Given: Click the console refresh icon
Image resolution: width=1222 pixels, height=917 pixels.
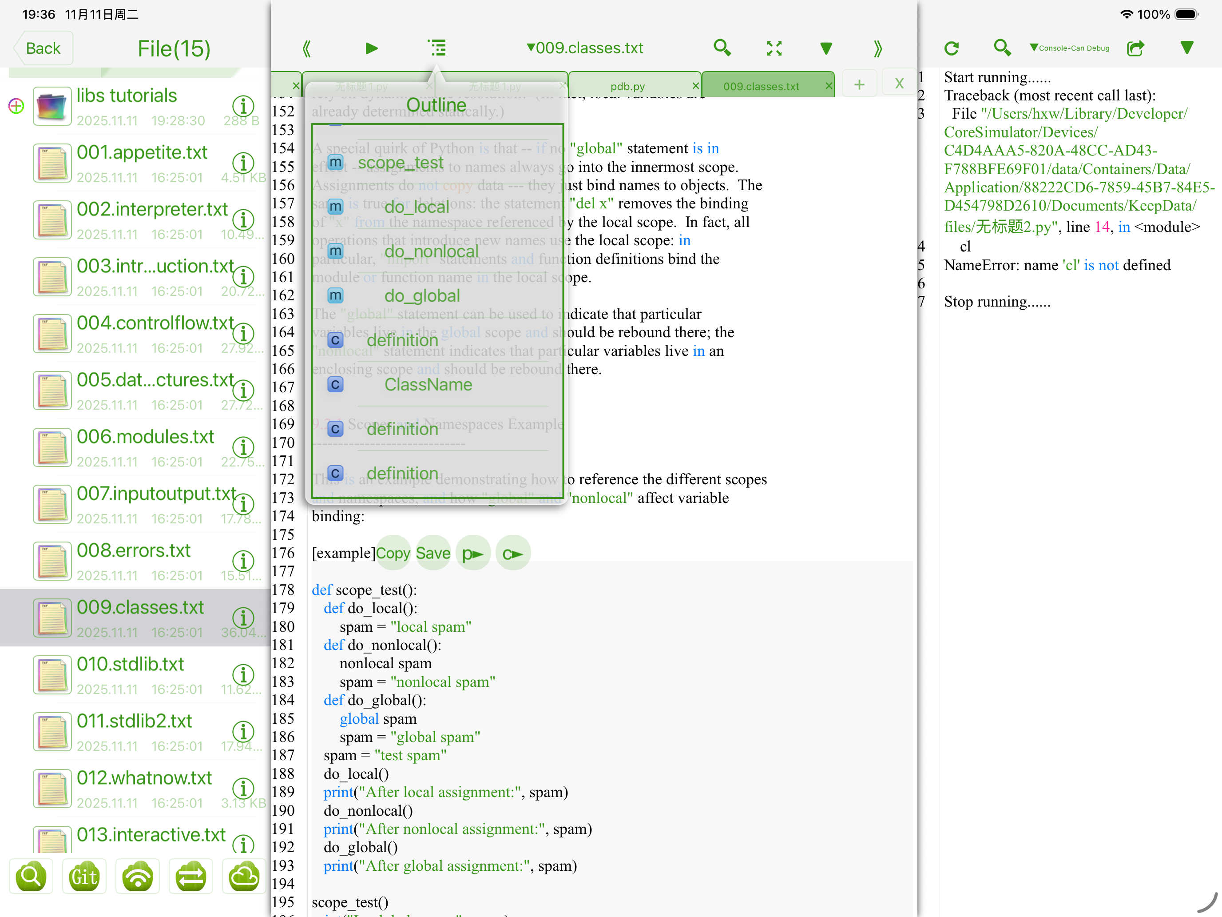Looking at the screenshot, I should tap(951, 48).
